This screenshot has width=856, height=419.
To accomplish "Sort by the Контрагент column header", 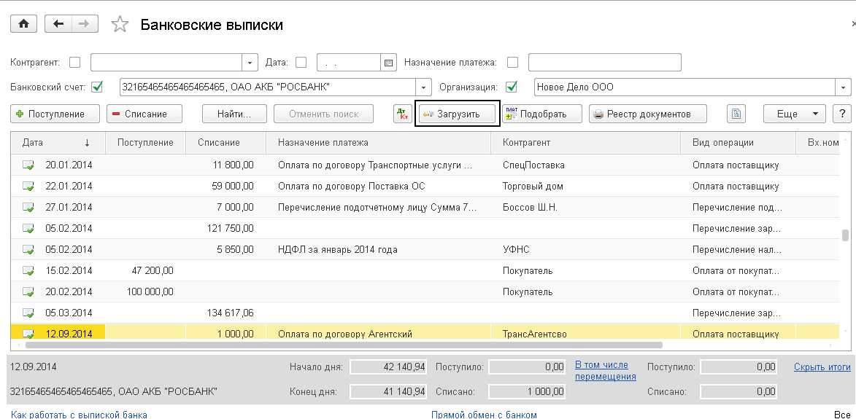I will pyautogui.click(x=526, y=143).
